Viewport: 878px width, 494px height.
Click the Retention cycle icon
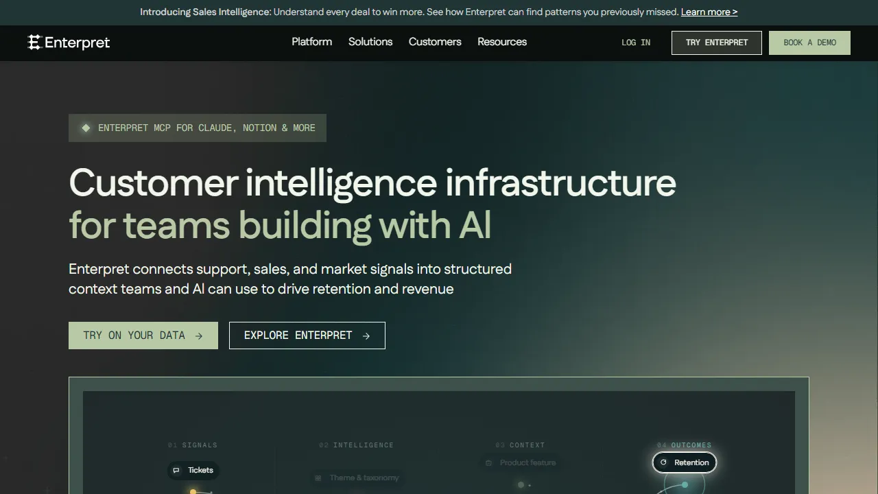[663, 462]
